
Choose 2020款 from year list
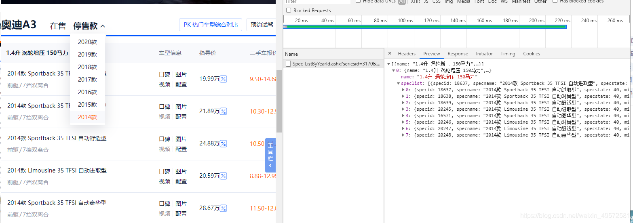tap(87, 42)
